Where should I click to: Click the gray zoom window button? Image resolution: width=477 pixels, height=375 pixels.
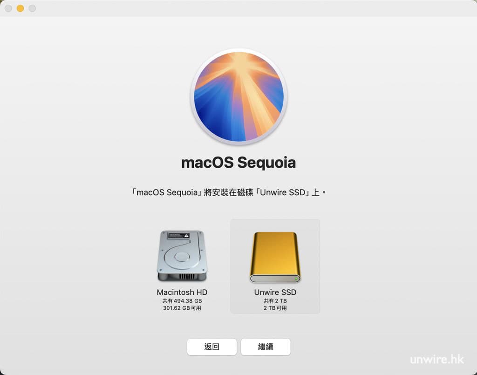[32, 8]
